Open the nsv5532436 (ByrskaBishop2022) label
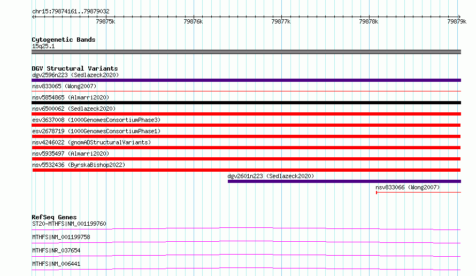476x276 pixels. point(79,165)
